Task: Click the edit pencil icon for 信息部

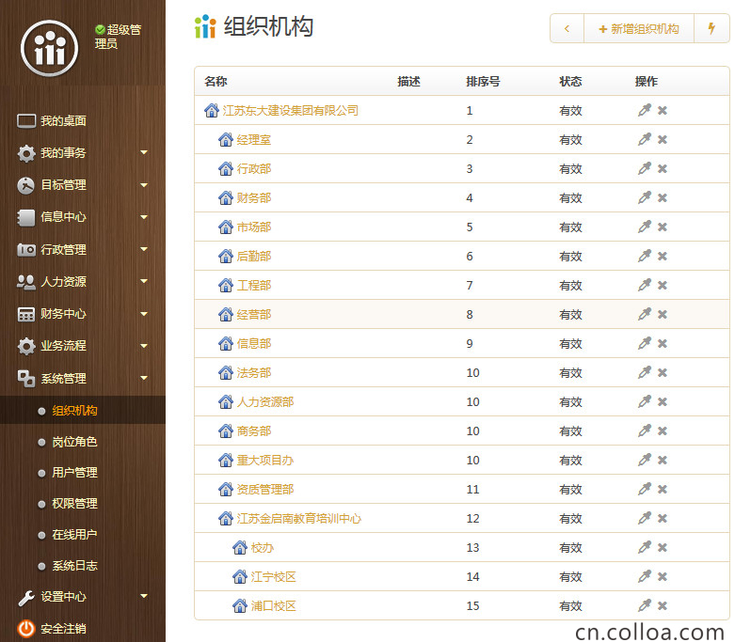Action: pos(644,343)
